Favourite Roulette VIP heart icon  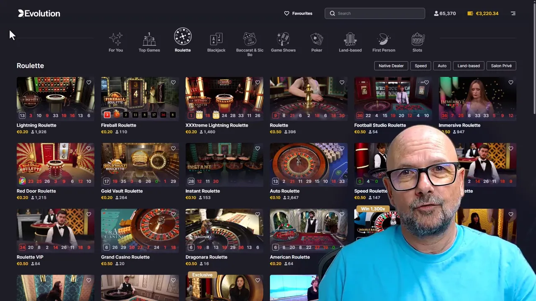89,214
